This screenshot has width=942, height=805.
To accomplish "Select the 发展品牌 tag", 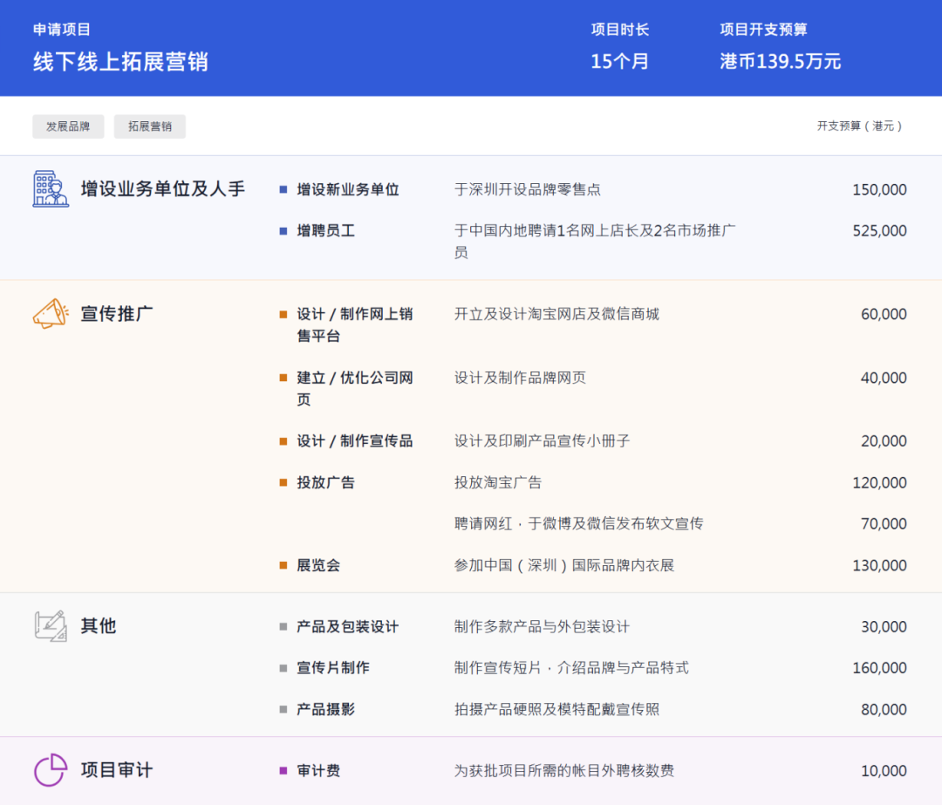I will pyautogui.click(x=68, y=126).
